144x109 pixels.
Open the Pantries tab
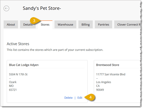[103, 25]
